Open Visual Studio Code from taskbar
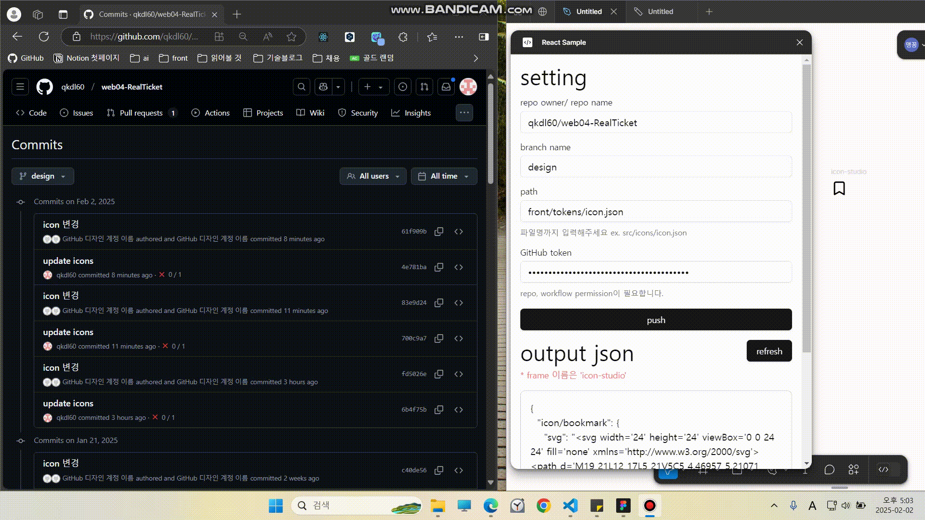925x520 pixels. (x=570, y=506)
